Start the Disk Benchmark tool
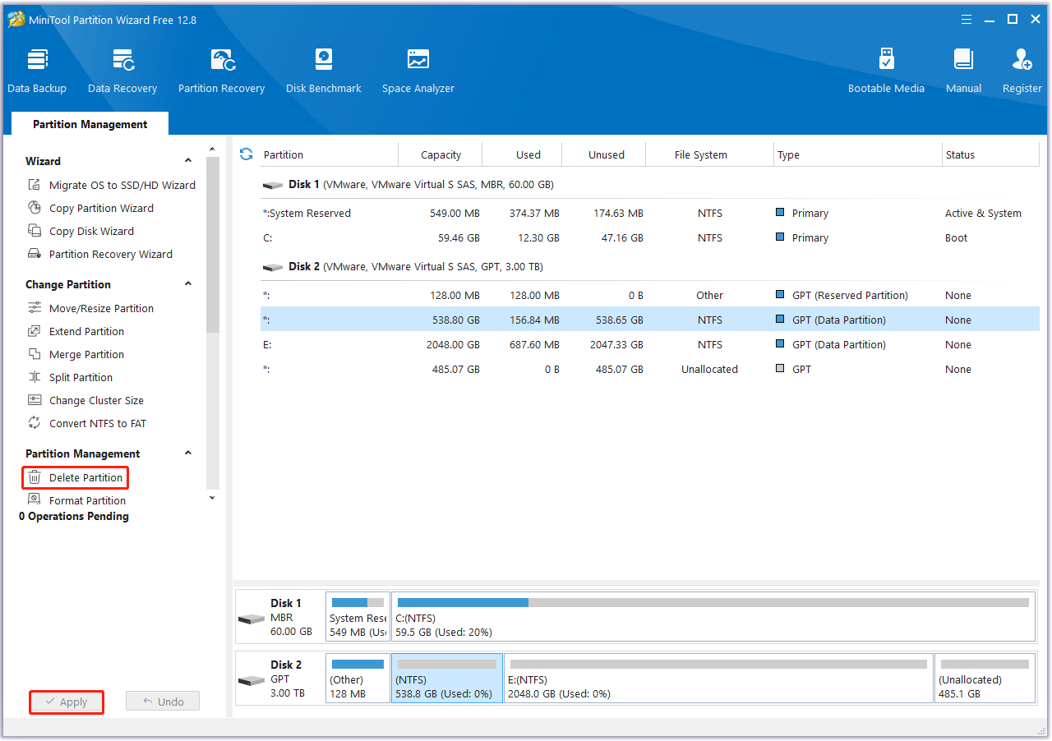This screenshot has width=1052, height=741. (324, 71)
